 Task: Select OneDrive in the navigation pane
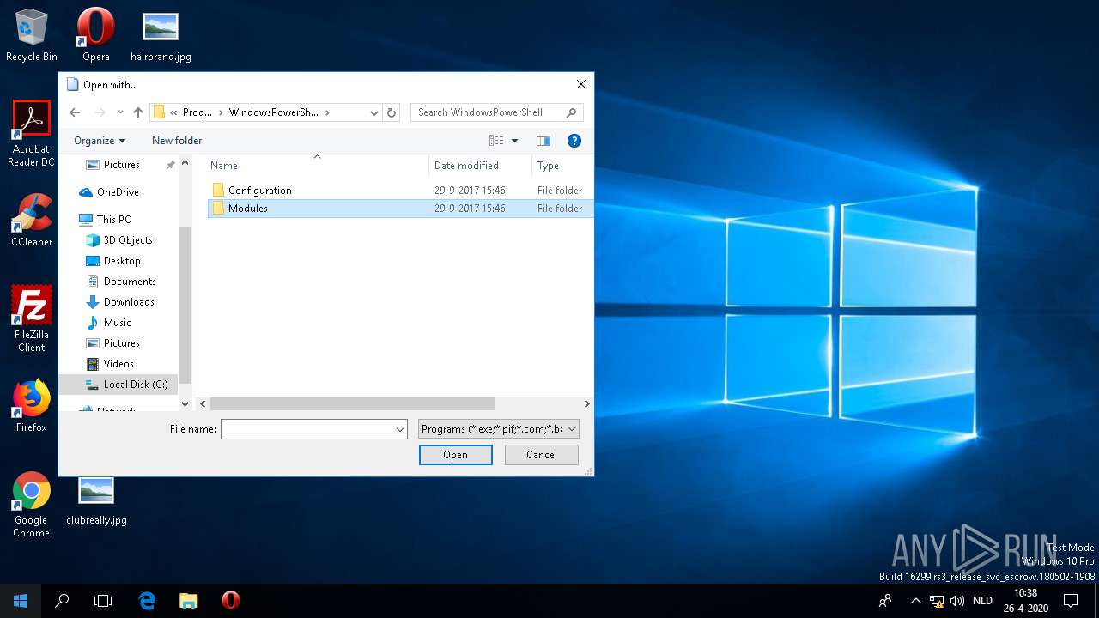(118, 192)
